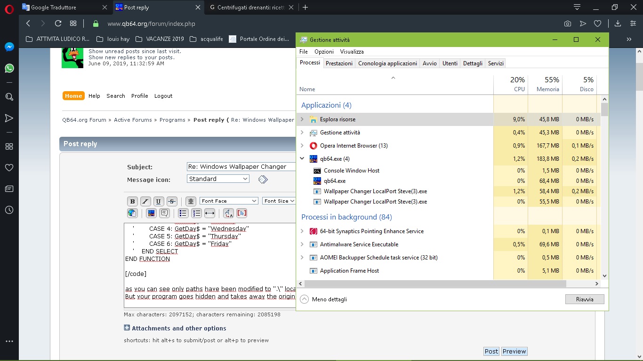Open the downloads icon in Opera
The height and width of the screenshot is (361, 643).
tap(618, 24)
